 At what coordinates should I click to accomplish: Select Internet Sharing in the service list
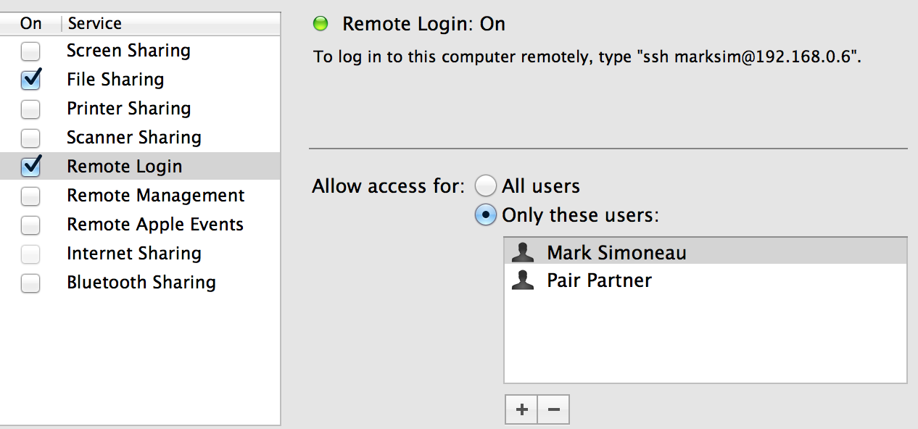[140, 254]
